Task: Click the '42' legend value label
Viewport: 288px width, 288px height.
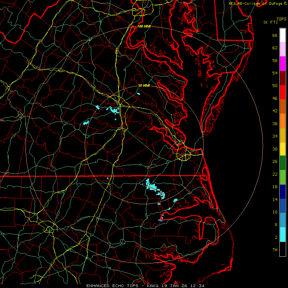Action: [275, 111]
